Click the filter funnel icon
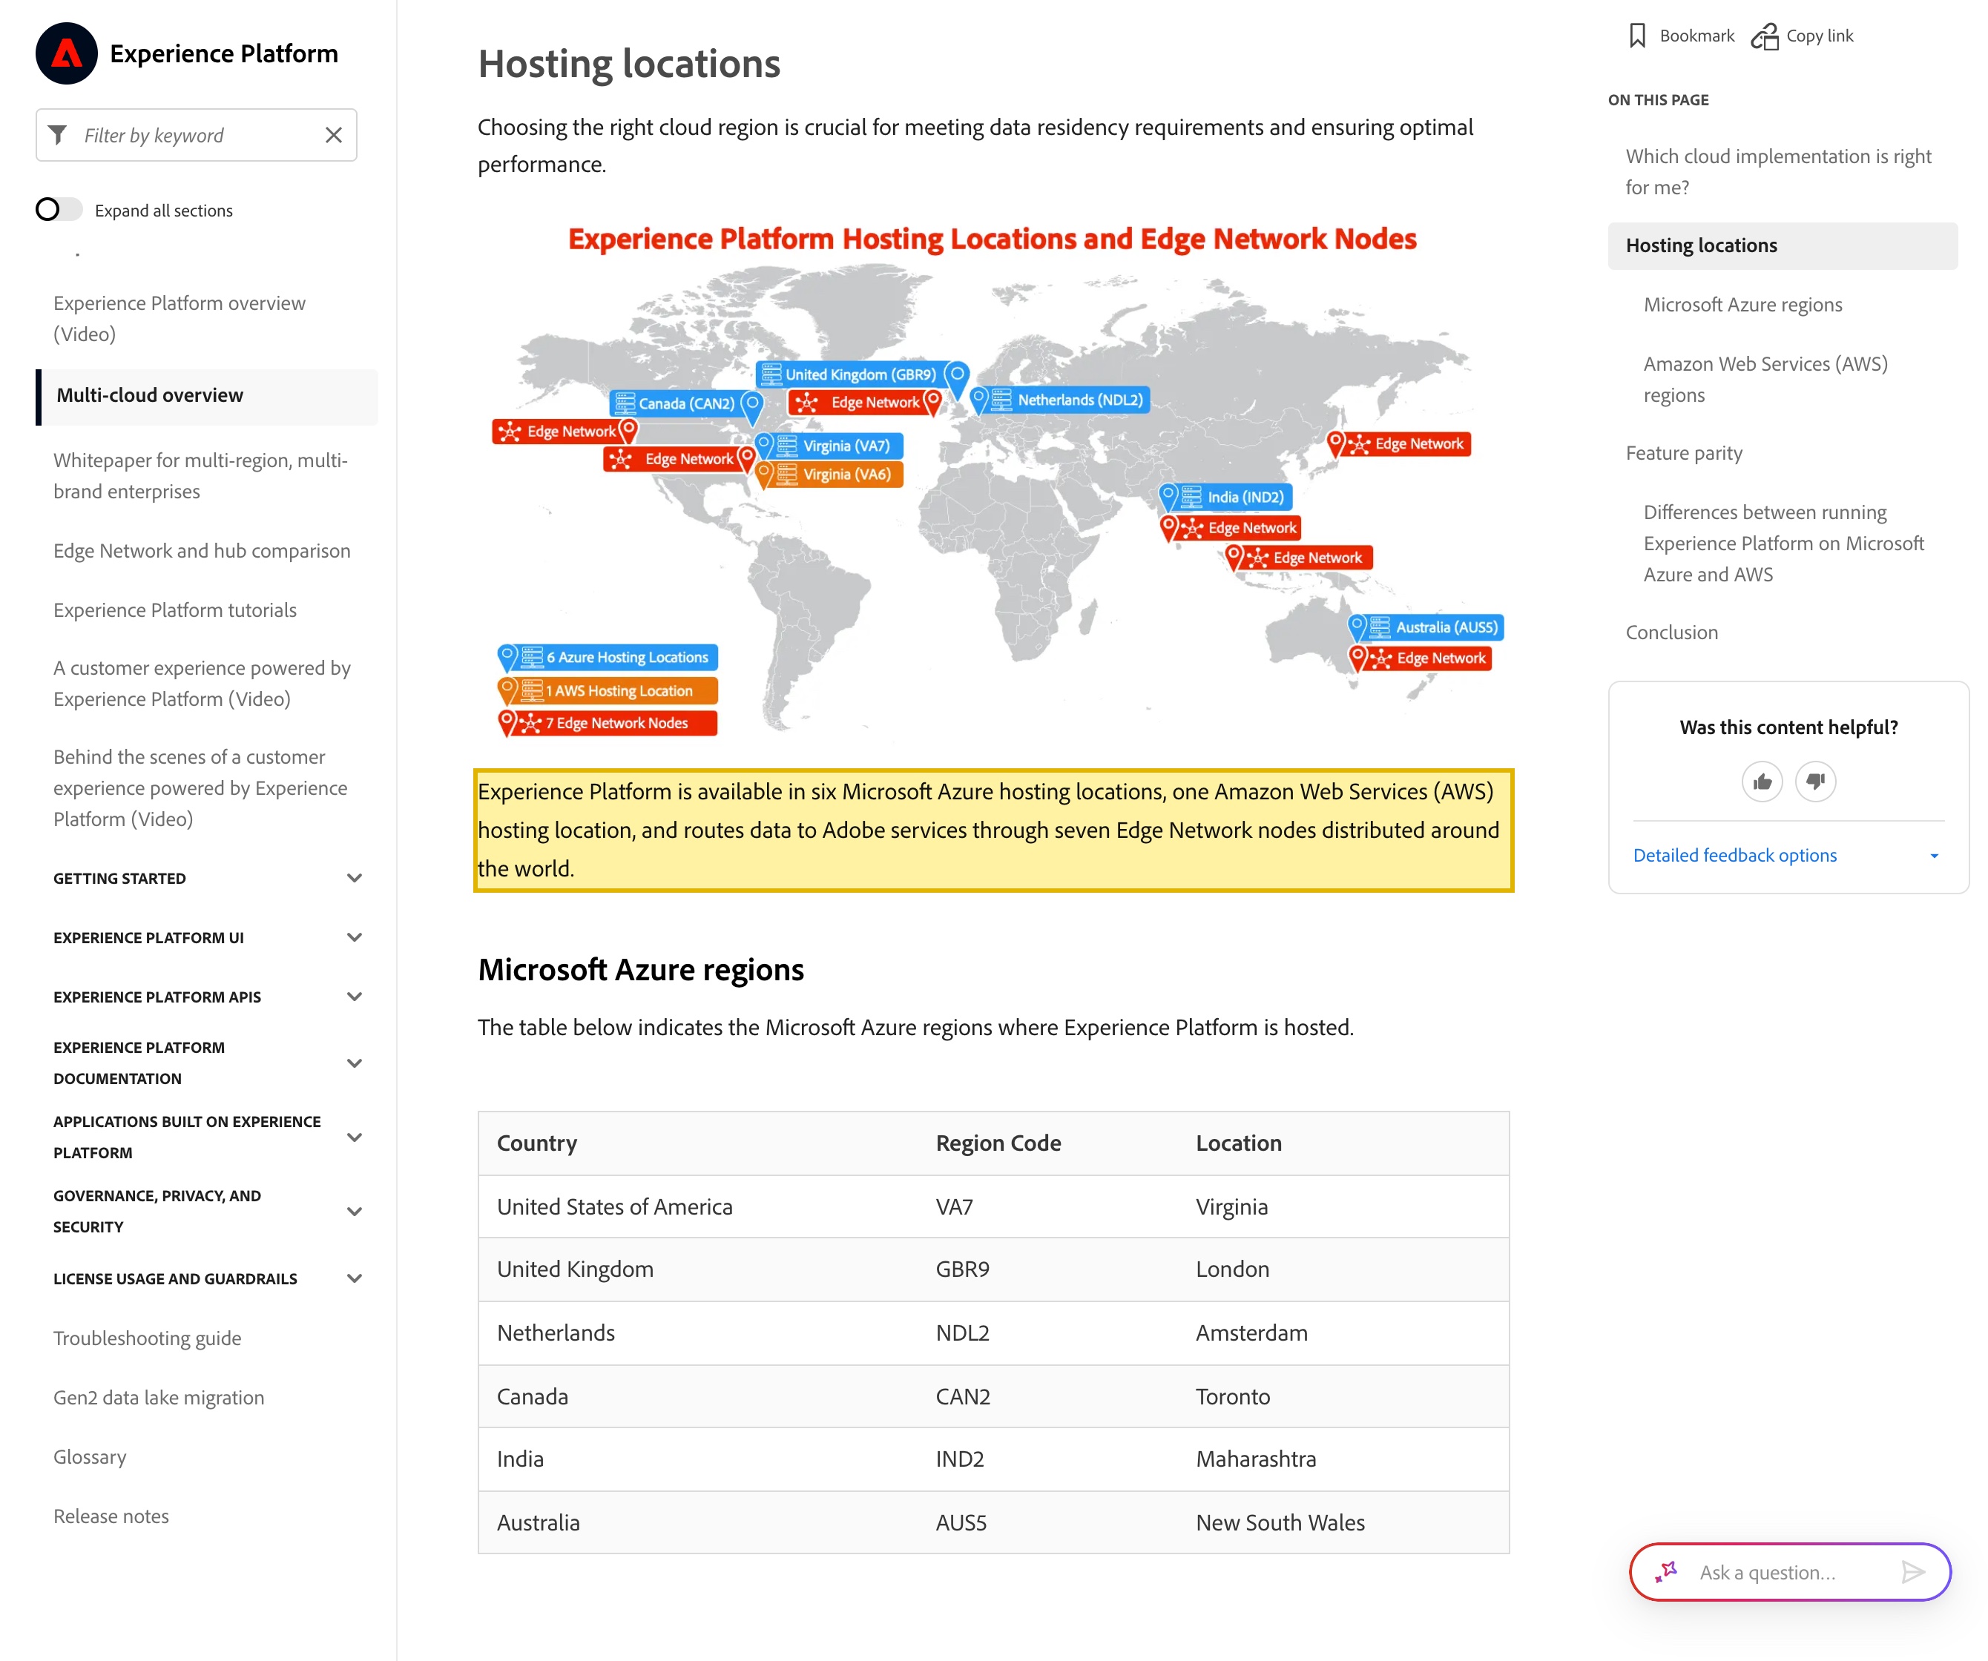Viewport: 1988px width, 1661px height. pyautogui.click(x=58, y=136)
